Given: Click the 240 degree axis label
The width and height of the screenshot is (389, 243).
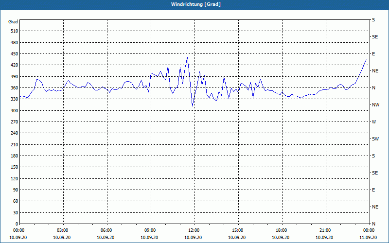Looking at the screenshot, I should tap(15, 133).
